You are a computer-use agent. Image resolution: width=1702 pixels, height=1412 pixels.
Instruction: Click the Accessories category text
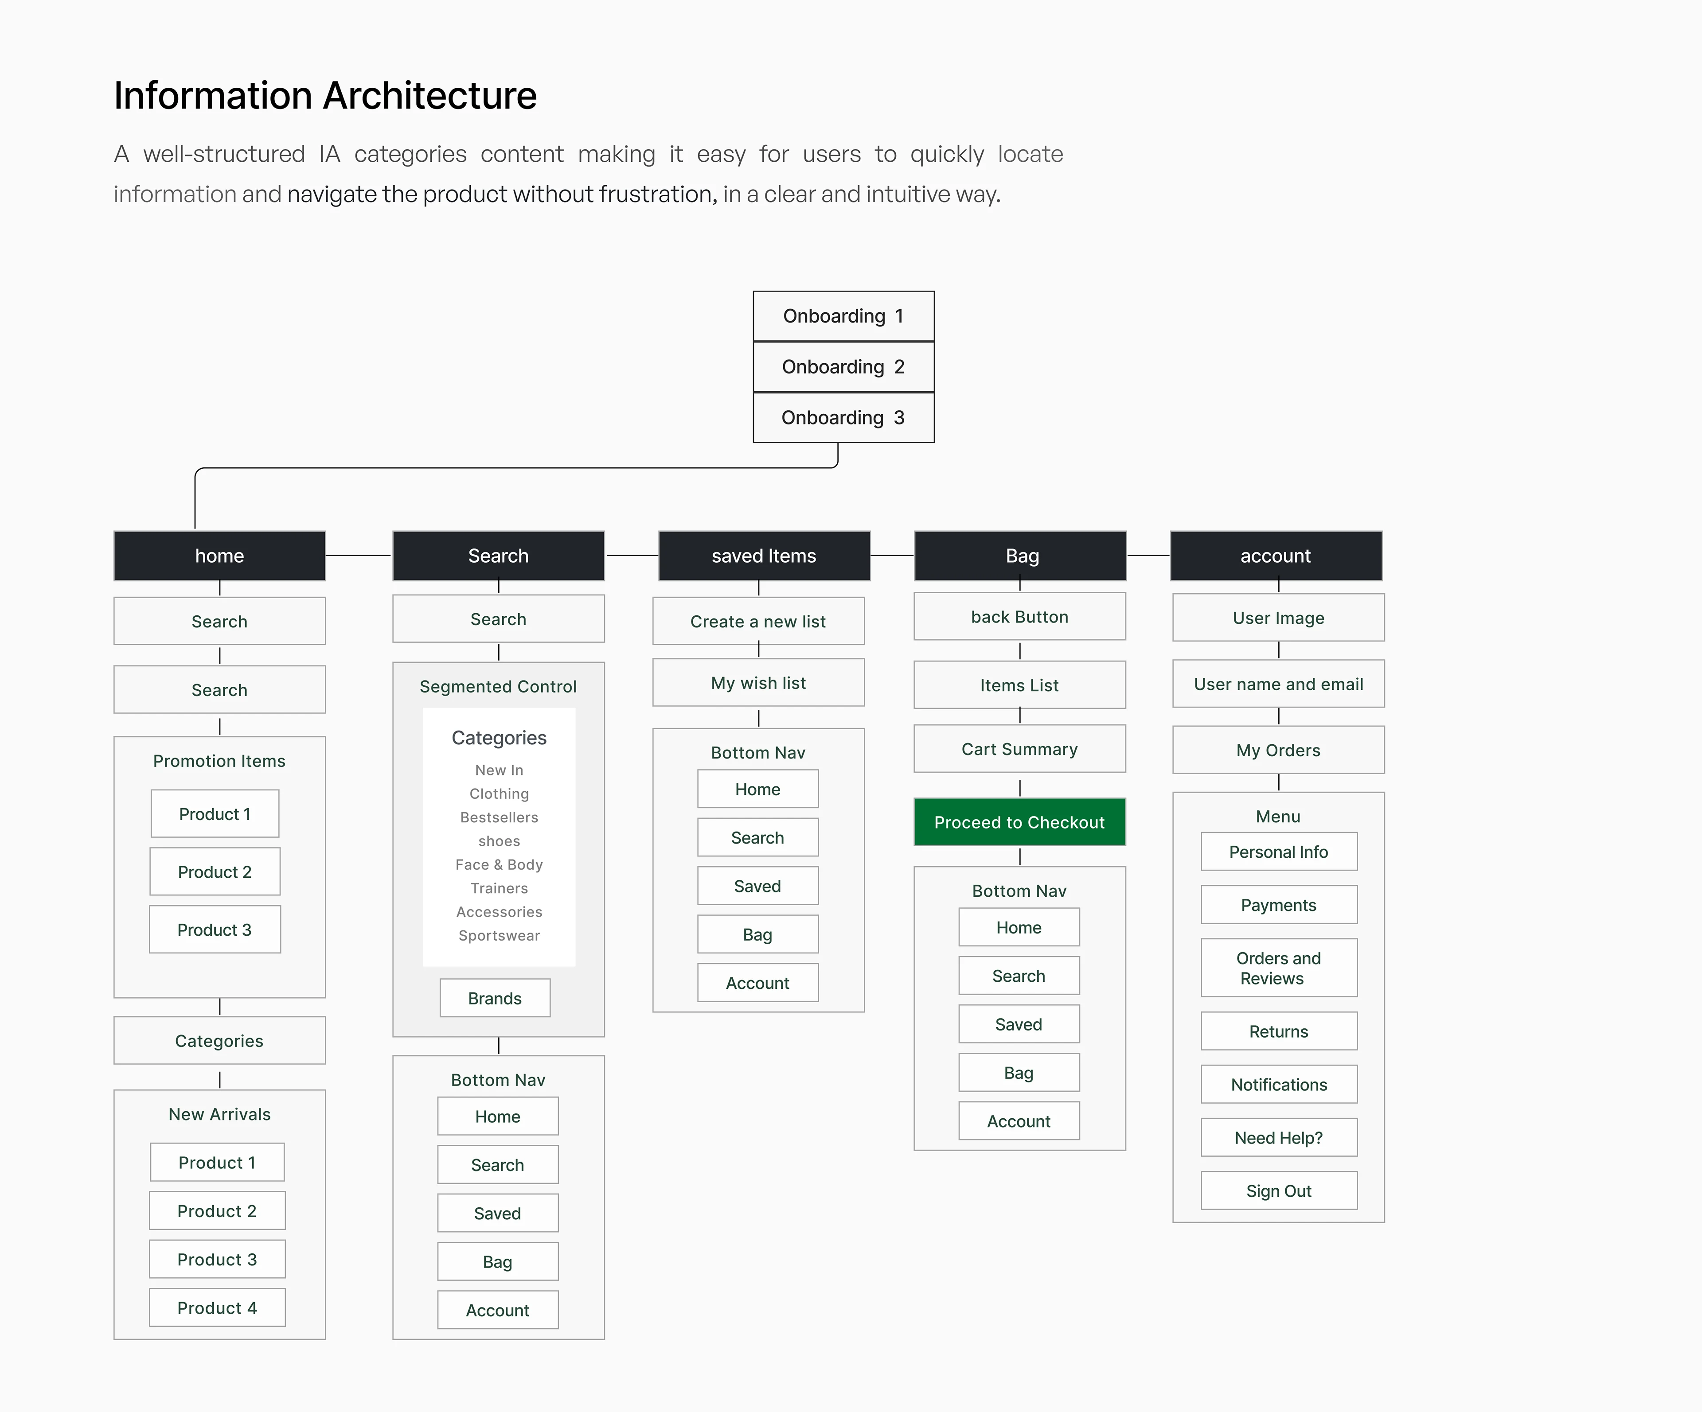point(499,911)
